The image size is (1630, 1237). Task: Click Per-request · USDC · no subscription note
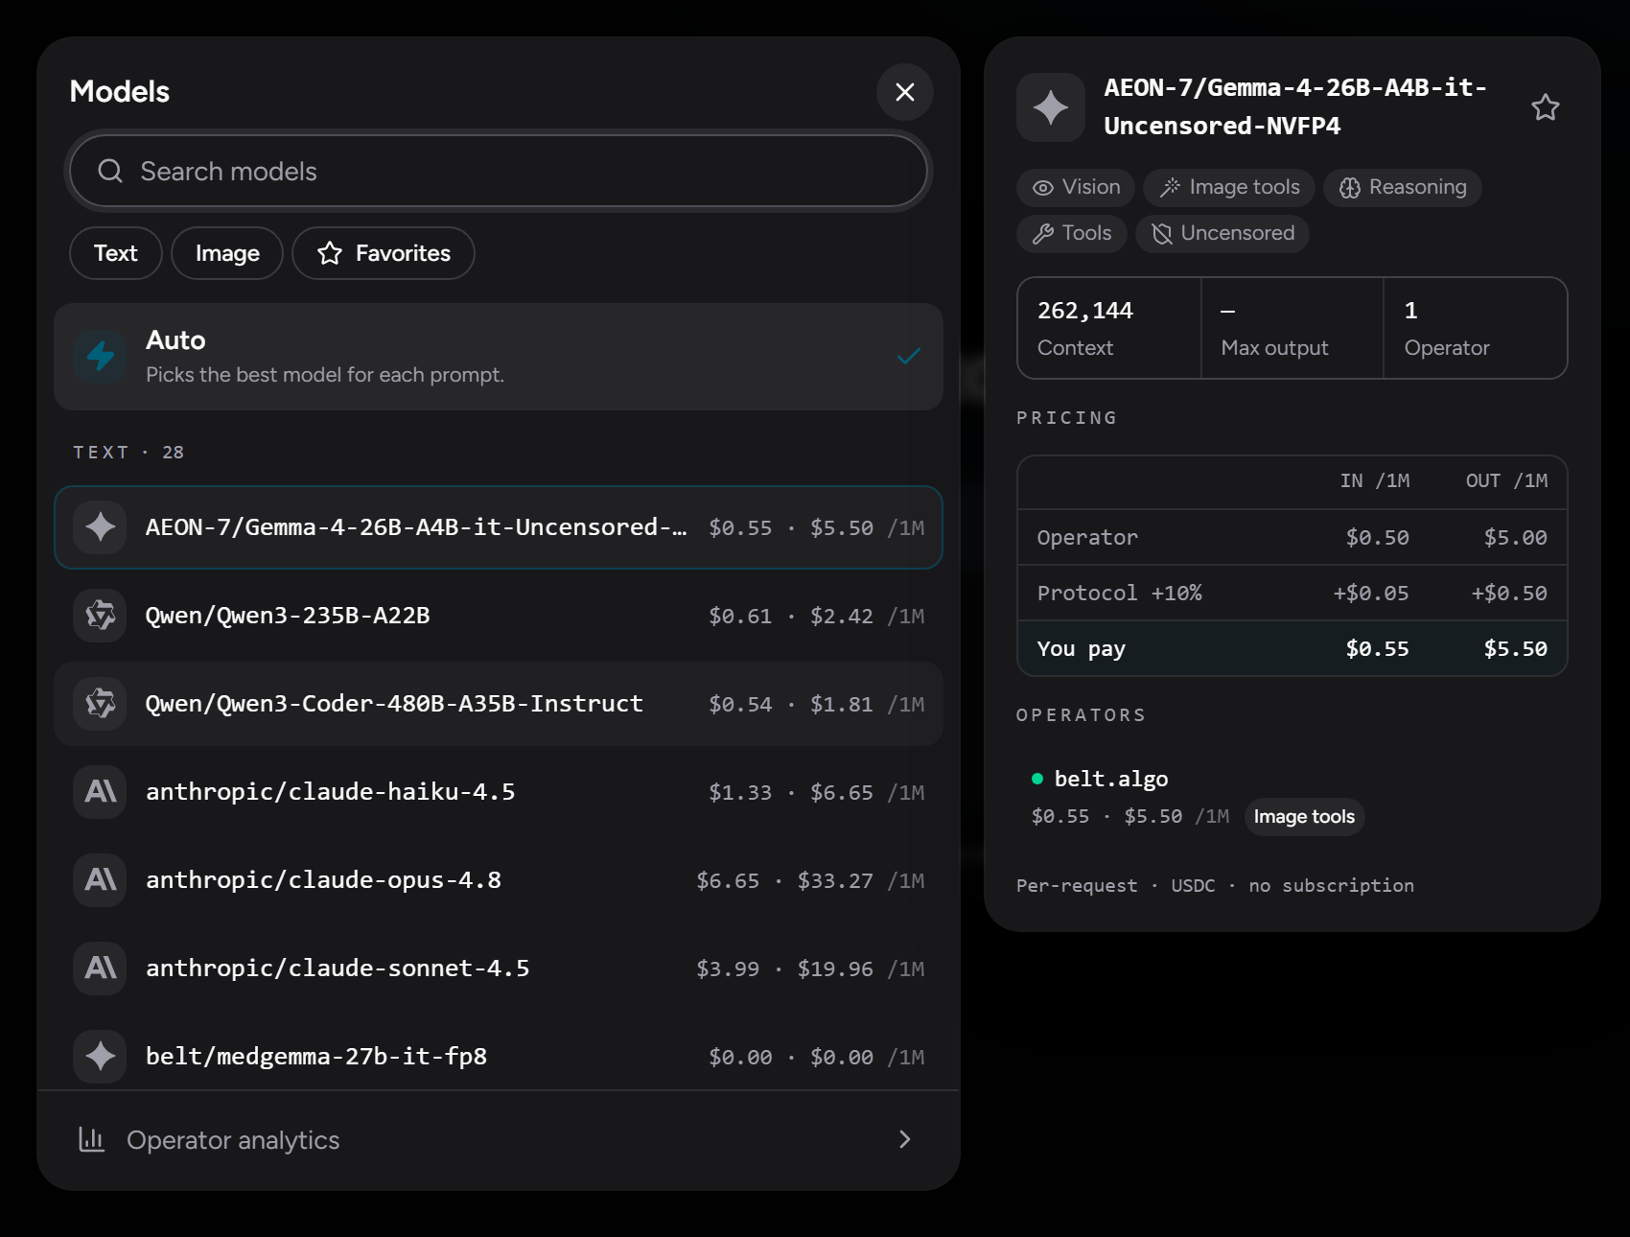[x=1215, y=886]
